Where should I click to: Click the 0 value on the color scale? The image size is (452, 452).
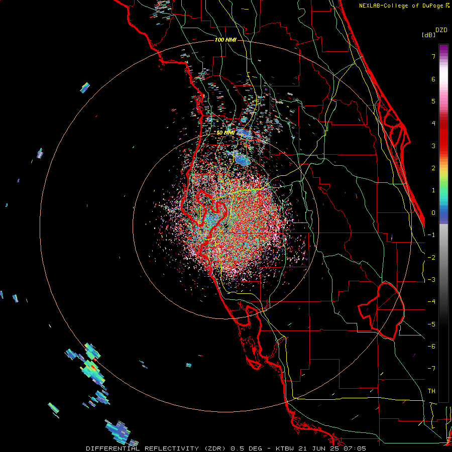click(x=433, y=213)
